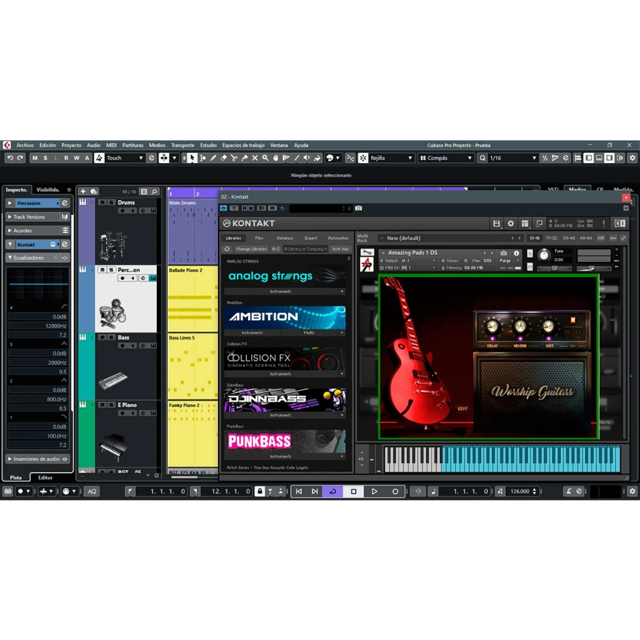Open Kontakt options gear icon
This screenshot has height=640, width=640.
pos(511,223)
